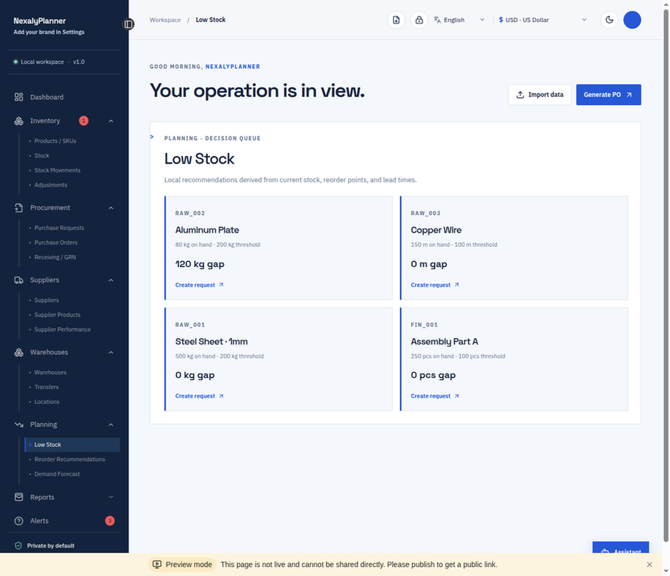Open Reorder Recommendations

pos(70,459)
